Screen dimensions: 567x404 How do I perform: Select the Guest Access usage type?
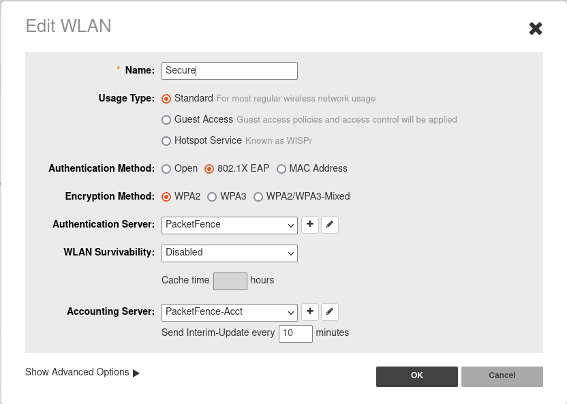coord(166,120)
